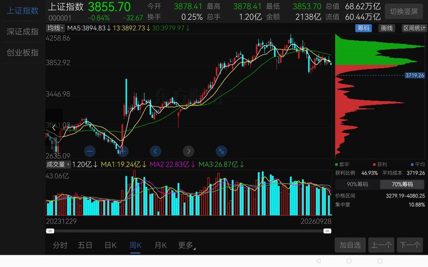Open the 均线 indicator dropdown

[56, 28]
